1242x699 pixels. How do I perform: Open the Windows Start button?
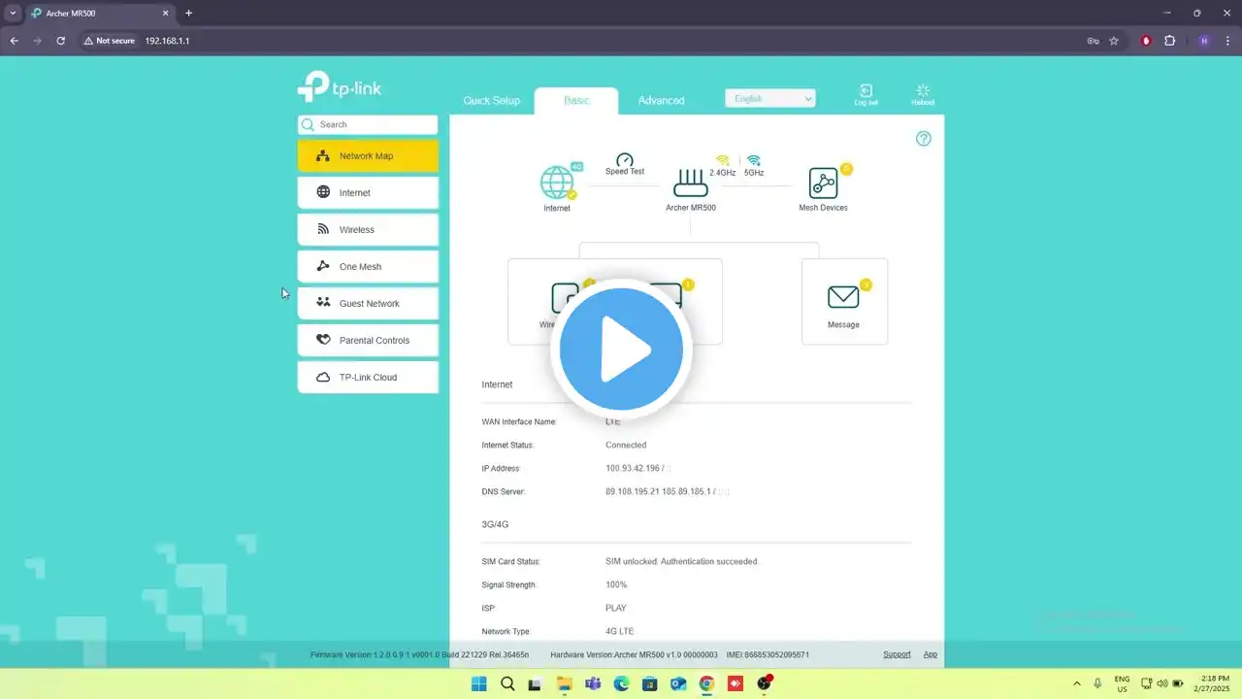pyautogui.click(x=479, y=683)
